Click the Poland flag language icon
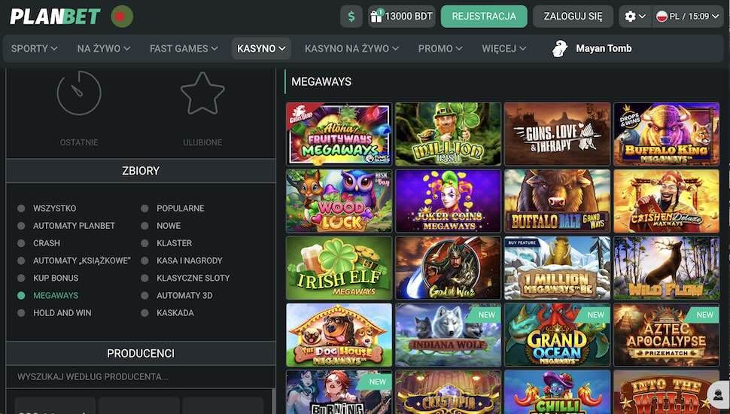The image size is (730, 414). point(662,17)
